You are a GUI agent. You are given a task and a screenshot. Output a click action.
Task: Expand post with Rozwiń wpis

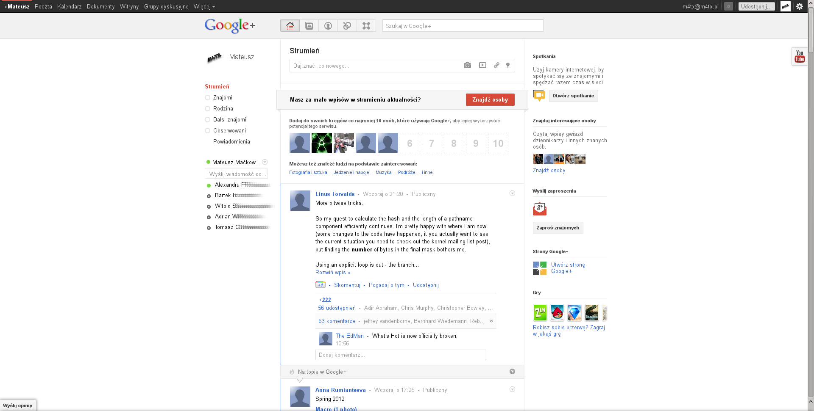pos(333,272)
